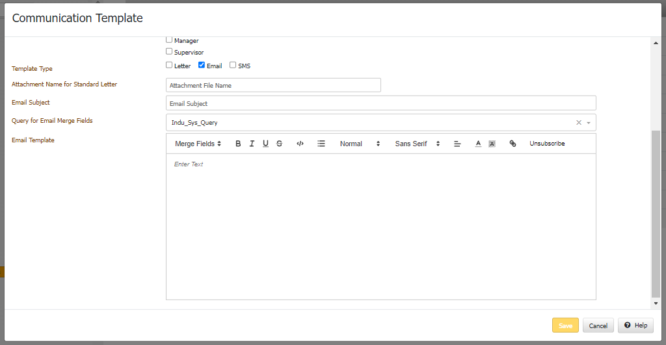
Task: Clear the Indu_Sys_Query selection with the X
Action: tap(579, 122)
